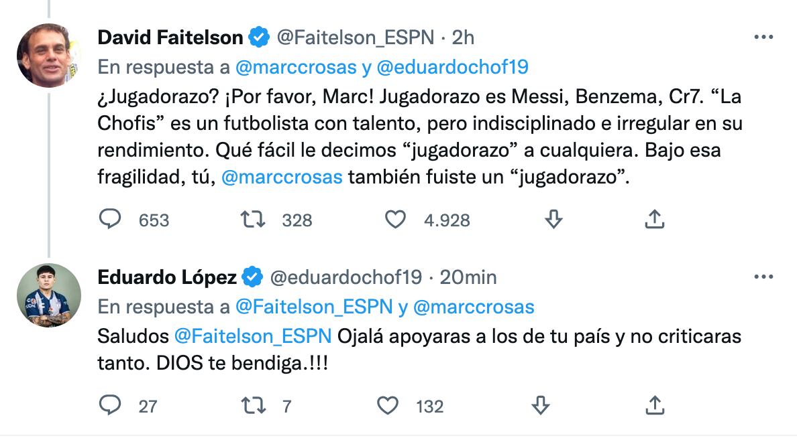Open Eduardo López's profile picture
This screenshot has height=438, width=797.
pos(49,295)
